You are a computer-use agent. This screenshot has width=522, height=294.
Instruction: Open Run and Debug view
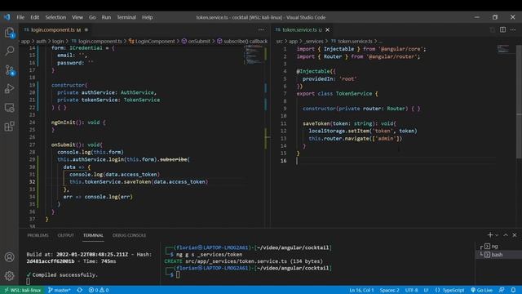pos(9,89)
